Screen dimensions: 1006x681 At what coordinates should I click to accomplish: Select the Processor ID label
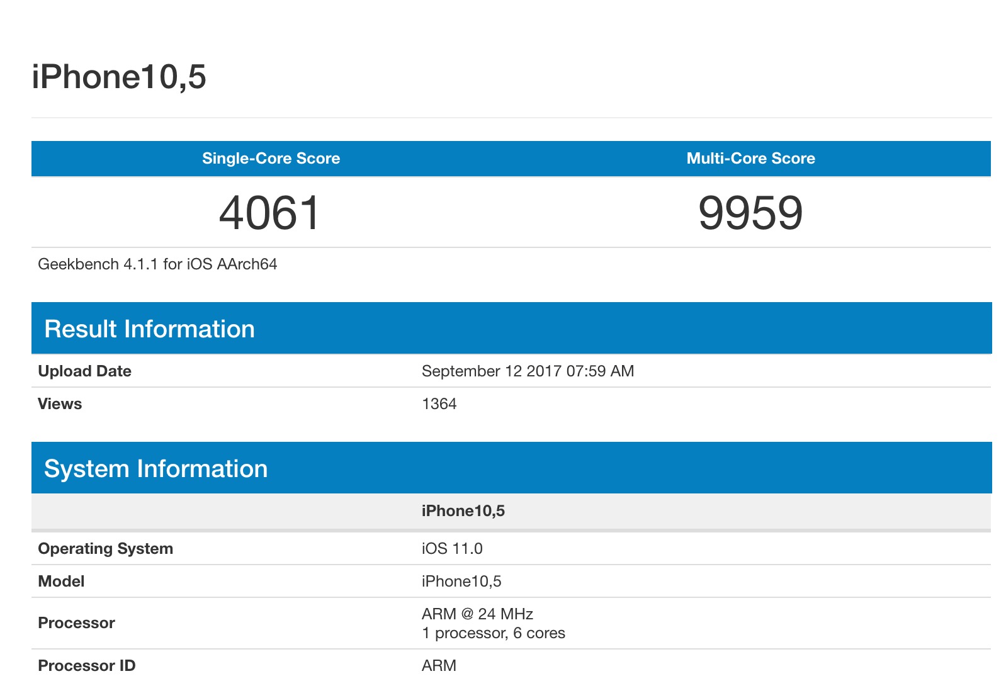[x=86, y=666]
